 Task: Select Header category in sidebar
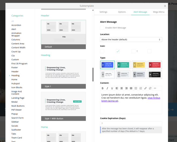pos(15,71)
